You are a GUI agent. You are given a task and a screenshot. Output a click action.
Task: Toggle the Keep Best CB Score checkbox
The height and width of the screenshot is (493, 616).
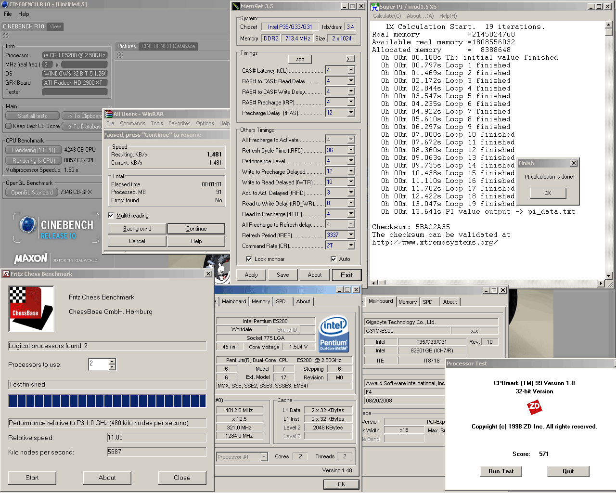tap(8, 126)
